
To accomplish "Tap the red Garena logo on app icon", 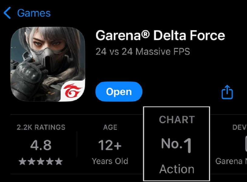I will pyautogui.click(x=73, y=91).
